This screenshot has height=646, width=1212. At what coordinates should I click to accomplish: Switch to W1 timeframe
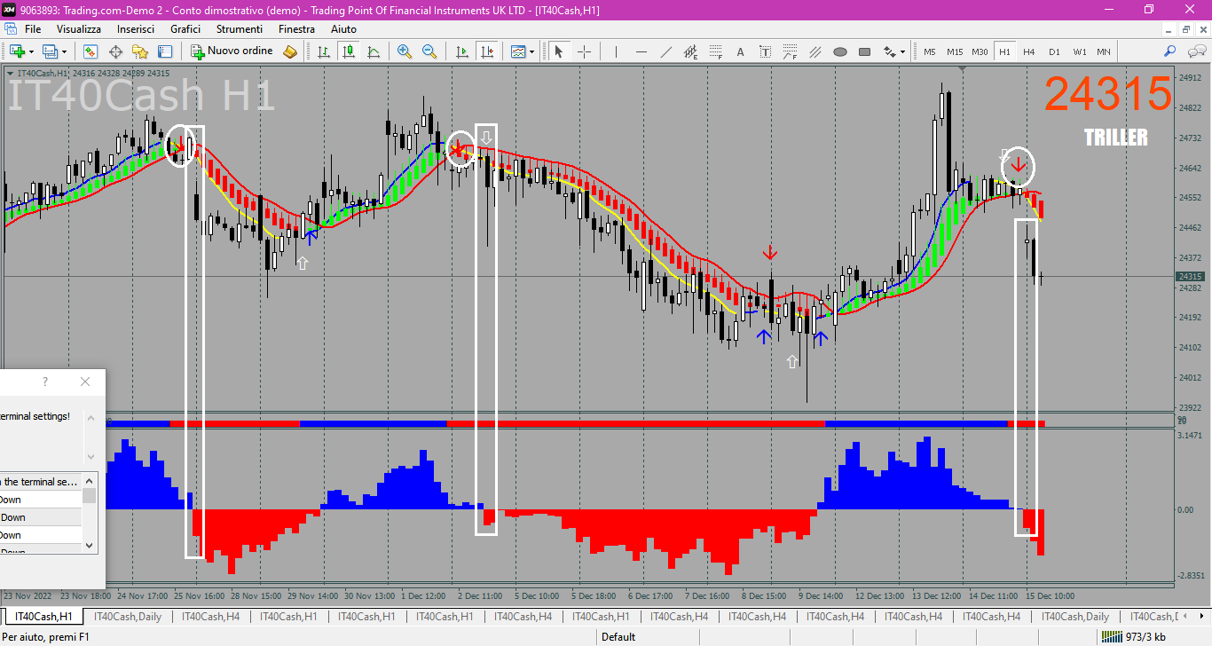1079,51
